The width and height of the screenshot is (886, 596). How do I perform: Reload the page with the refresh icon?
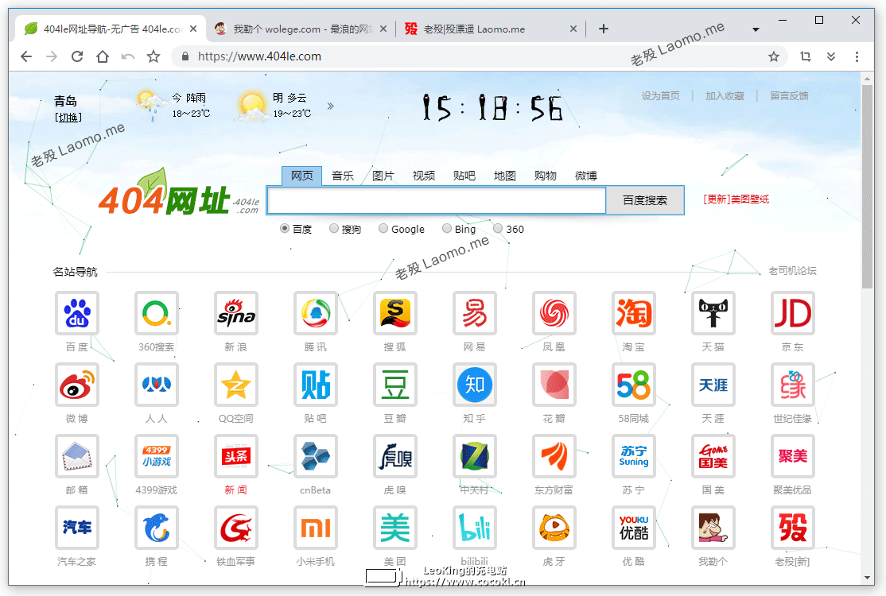pos(77,56)
